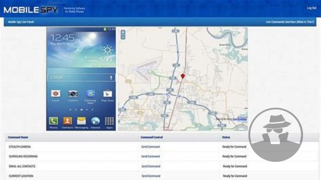
Task: Click the EMAIL ALL CONTACTS row name
Action: click(22, 166)
